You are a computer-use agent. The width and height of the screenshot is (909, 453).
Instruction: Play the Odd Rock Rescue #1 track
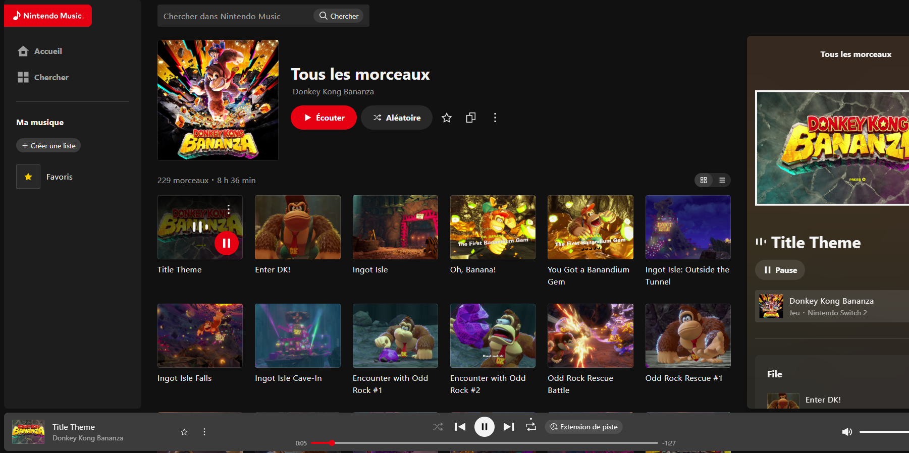pyautogui.click(x=688, y=335)
